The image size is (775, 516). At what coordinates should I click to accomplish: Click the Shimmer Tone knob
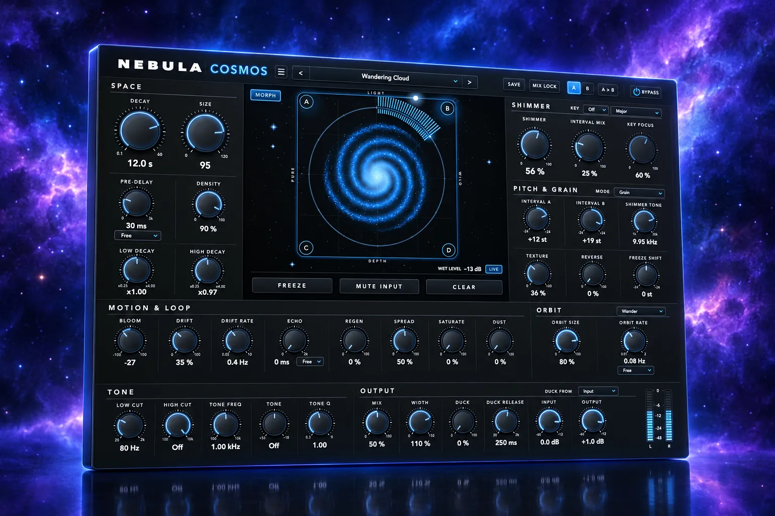(644, 221)
